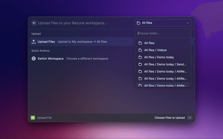The image size is (223, 139).
Task: Pick the All files / Videos folder
Action: click(x=155, y=50)
